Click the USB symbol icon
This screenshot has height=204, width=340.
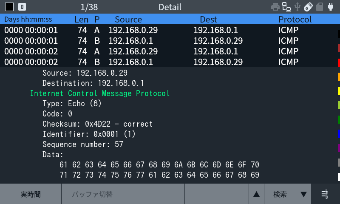click(297, 7)
